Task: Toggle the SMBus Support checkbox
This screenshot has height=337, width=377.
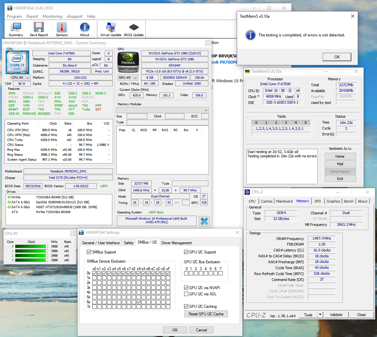Action: [x=89, y=252]
